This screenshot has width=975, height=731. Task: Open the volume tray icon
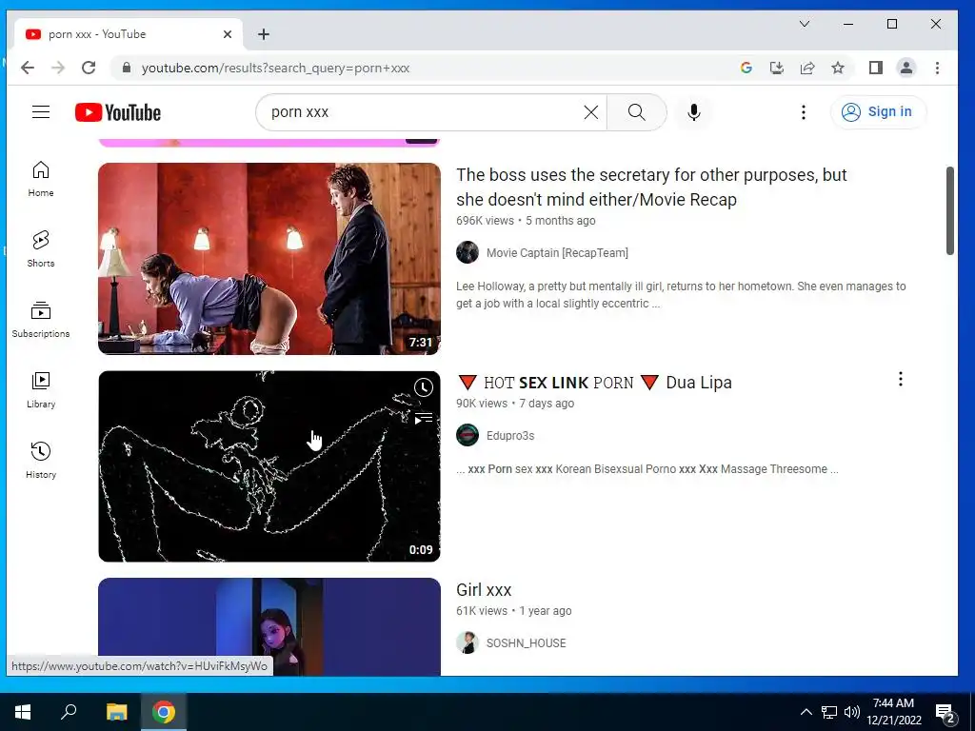[852, 712]
